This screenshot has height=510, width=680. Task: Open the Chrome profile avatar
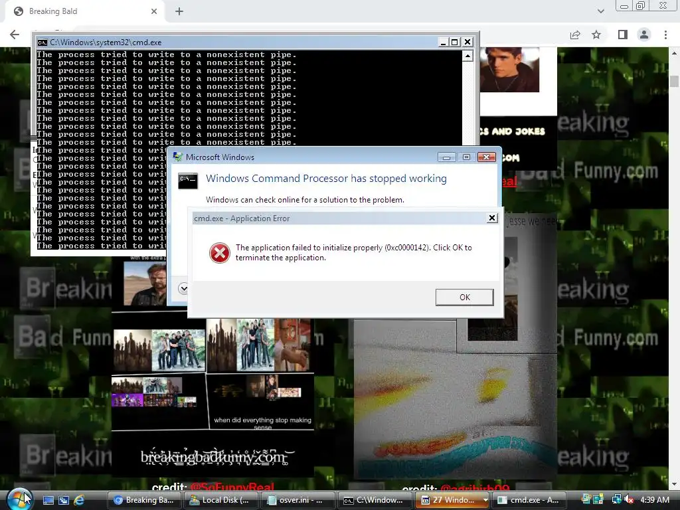point(644,35)
